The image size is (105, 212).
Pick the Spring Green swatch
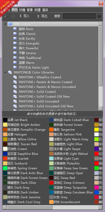click(x=5, y=168)
